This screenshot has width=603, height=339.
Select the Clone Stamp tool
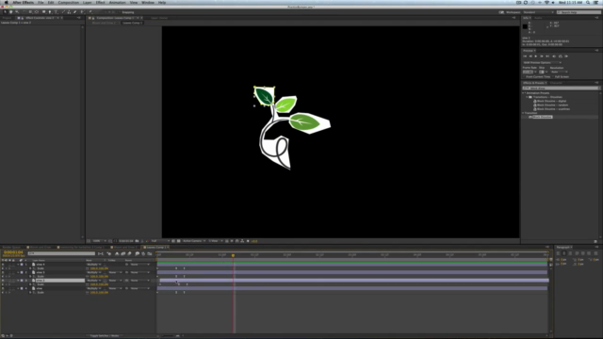[x=69, y=12]
